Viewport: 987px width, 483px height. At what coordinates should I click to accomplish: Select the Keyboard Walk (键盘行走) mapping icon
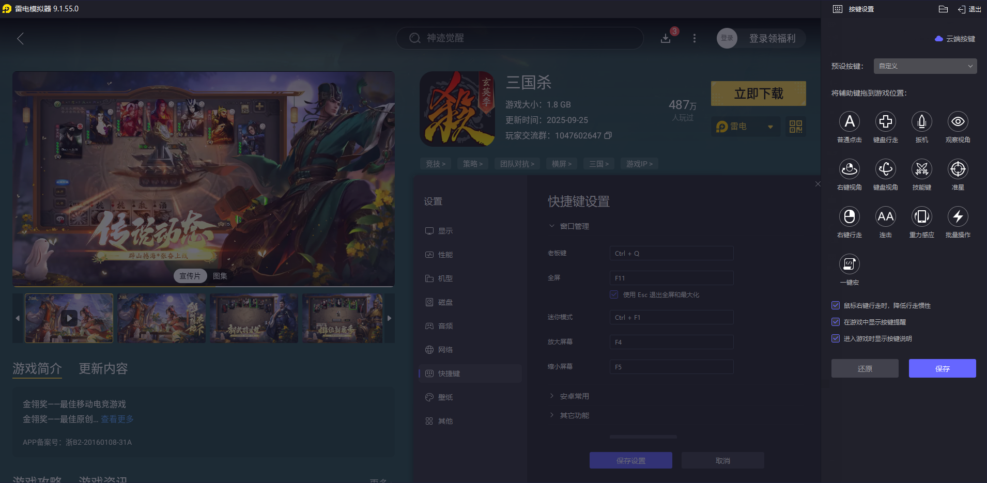click(885, 121)
